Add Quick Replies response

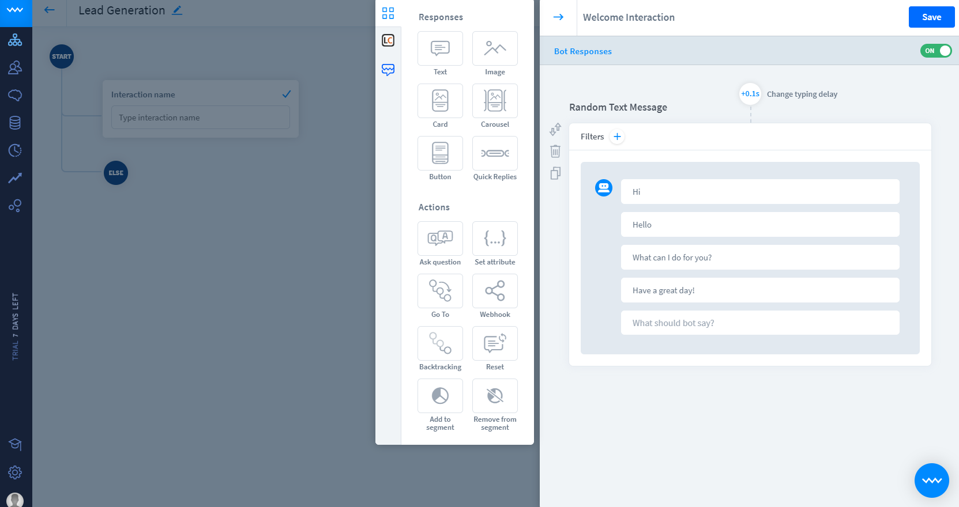(495, 153)
